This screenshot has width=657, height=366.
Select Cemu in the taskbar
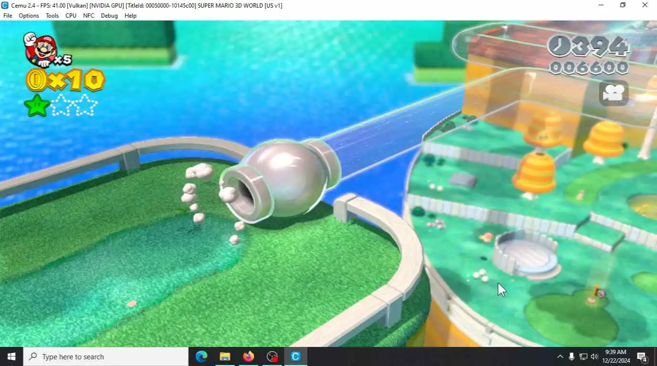point(296,356)
